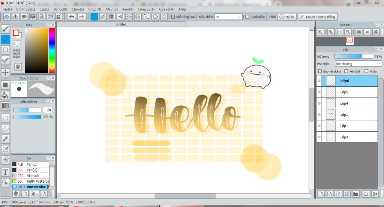Select the Text tool
384x207 pixels.
(5, 172)
